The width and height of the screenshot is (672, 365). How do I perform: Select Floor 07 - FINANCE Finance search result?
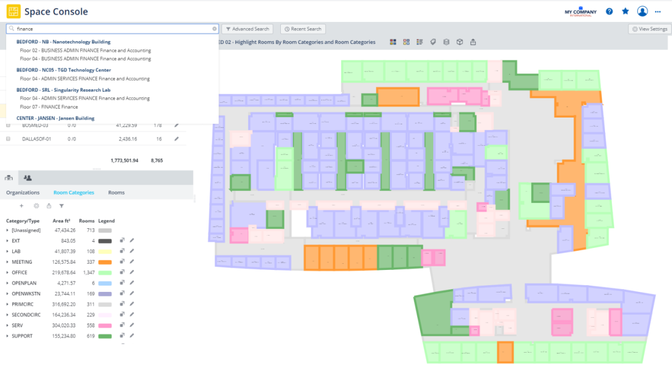[49, 107]
